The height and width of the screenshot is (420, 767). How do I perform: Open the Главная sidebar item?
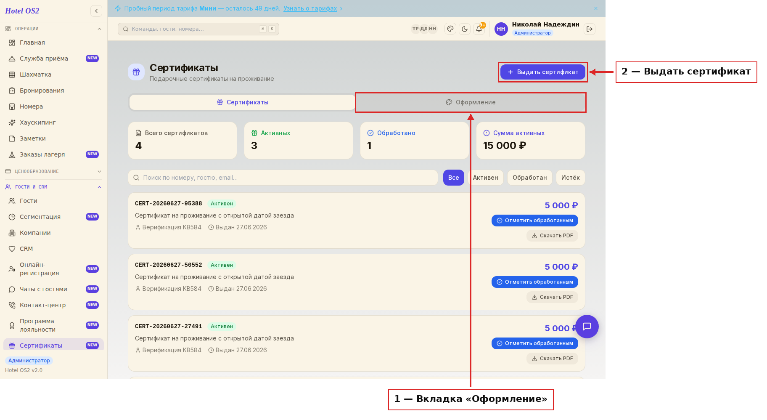pos(53,43)
